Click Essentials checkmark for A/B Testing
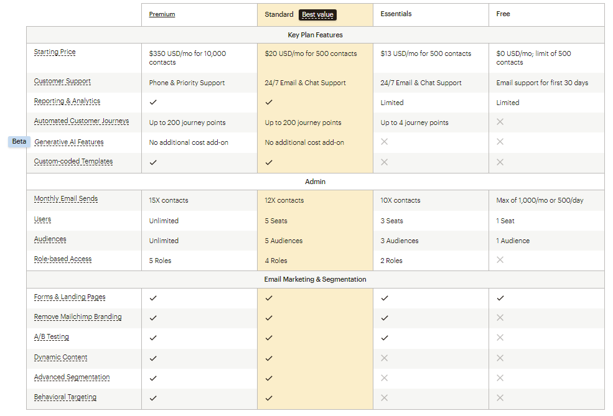Screen dimensions: 613x416 [x=385, y=338]
